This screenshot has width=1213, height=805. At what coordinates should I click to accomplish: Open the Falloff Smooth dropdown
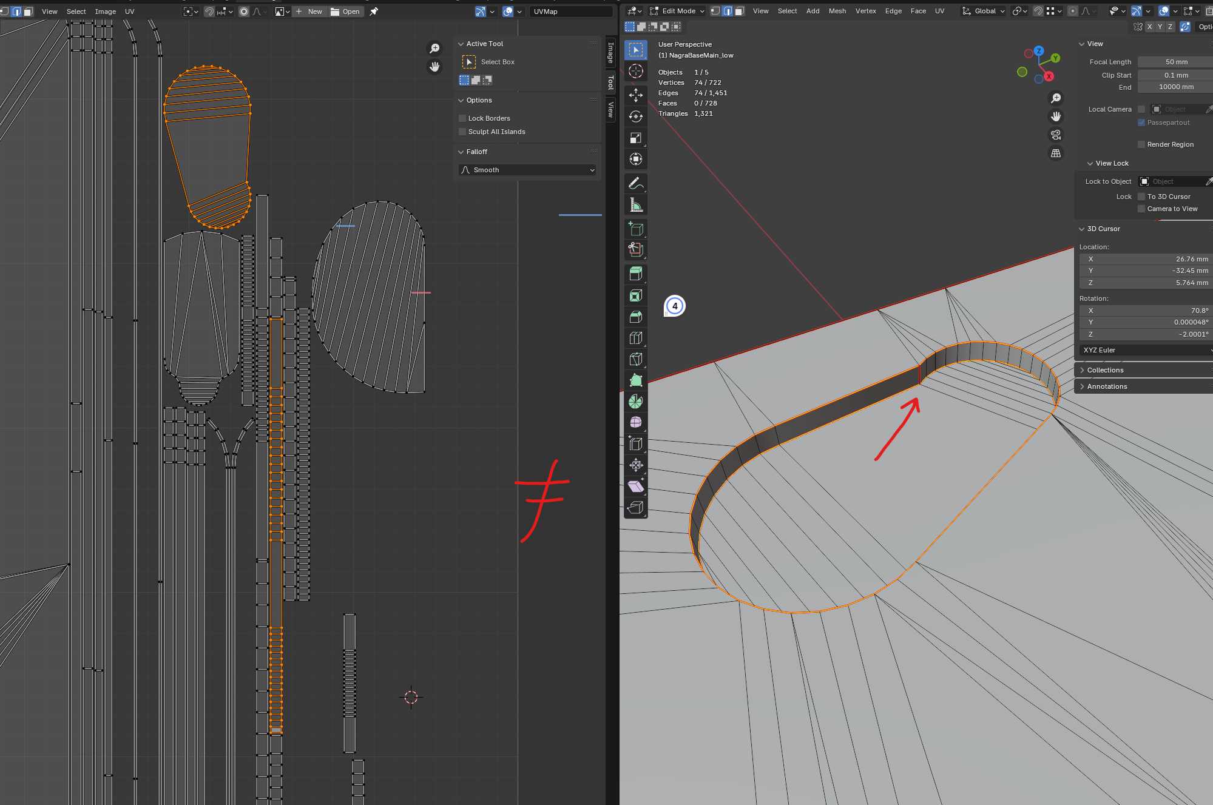click(x=527, y=170)
